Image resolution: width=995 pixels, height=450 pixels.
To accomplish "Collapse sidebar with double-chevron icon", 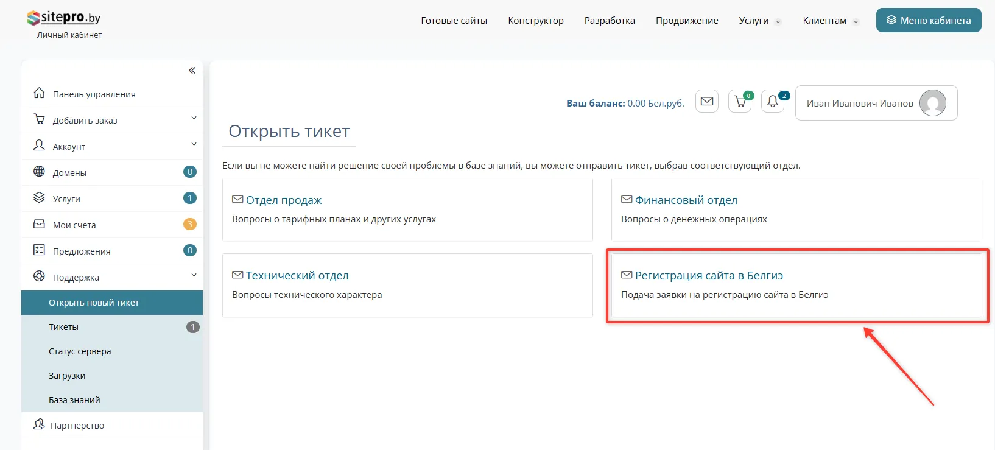I will (x=192, y=71).
